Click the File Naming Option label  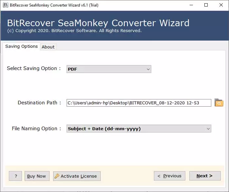36,129
